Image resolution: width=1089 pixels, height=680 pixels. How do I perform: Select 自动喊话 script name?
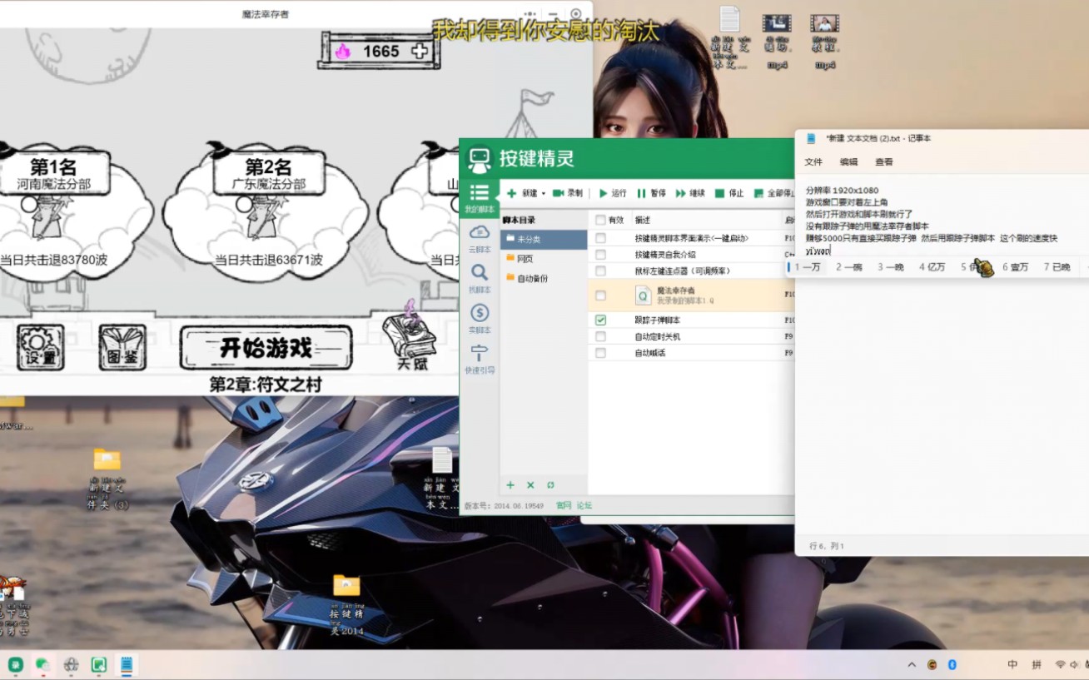(x=649, y=353)
